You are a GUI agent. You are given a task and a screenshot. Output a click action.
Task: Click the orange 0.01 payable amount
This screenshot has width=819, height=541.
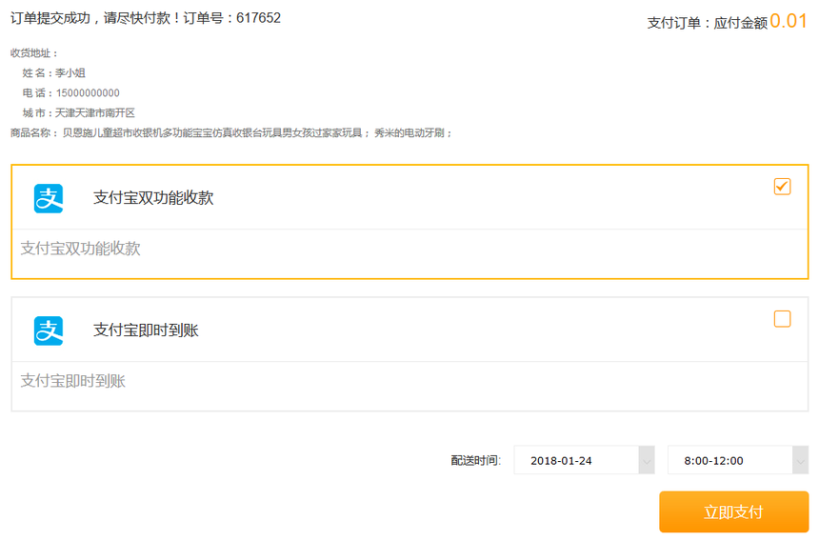789,21
